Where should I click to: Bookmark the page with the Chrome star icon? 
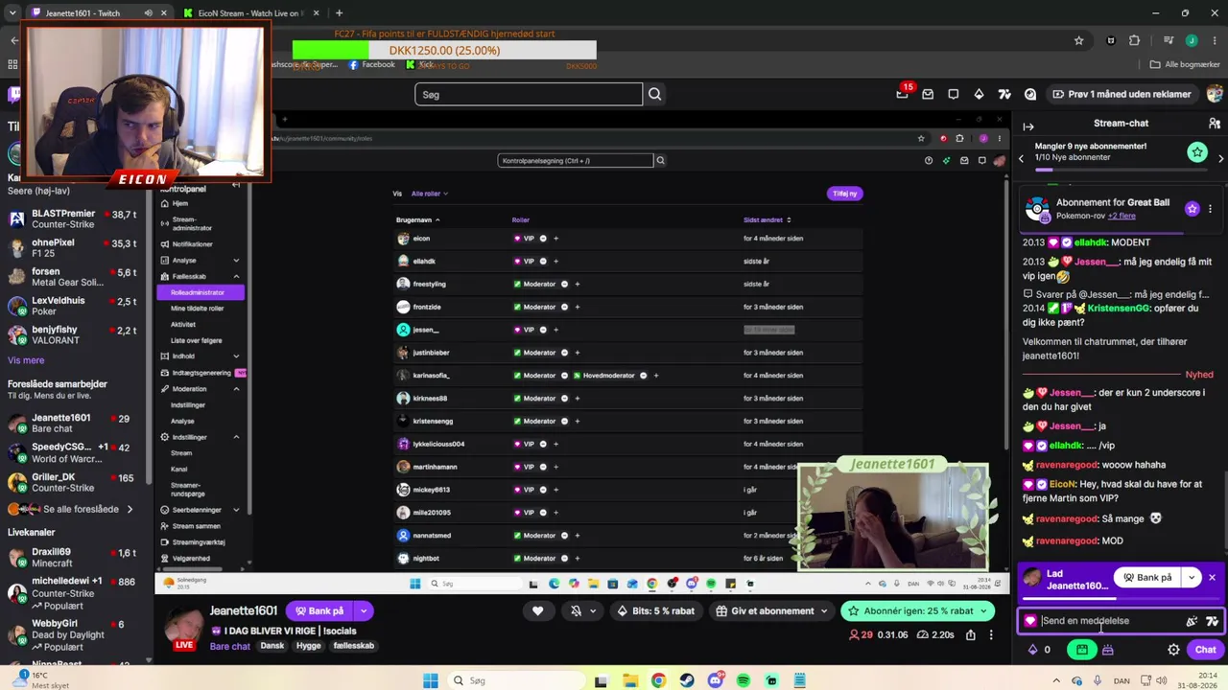pyautogui.click(x=1078, y=40)
